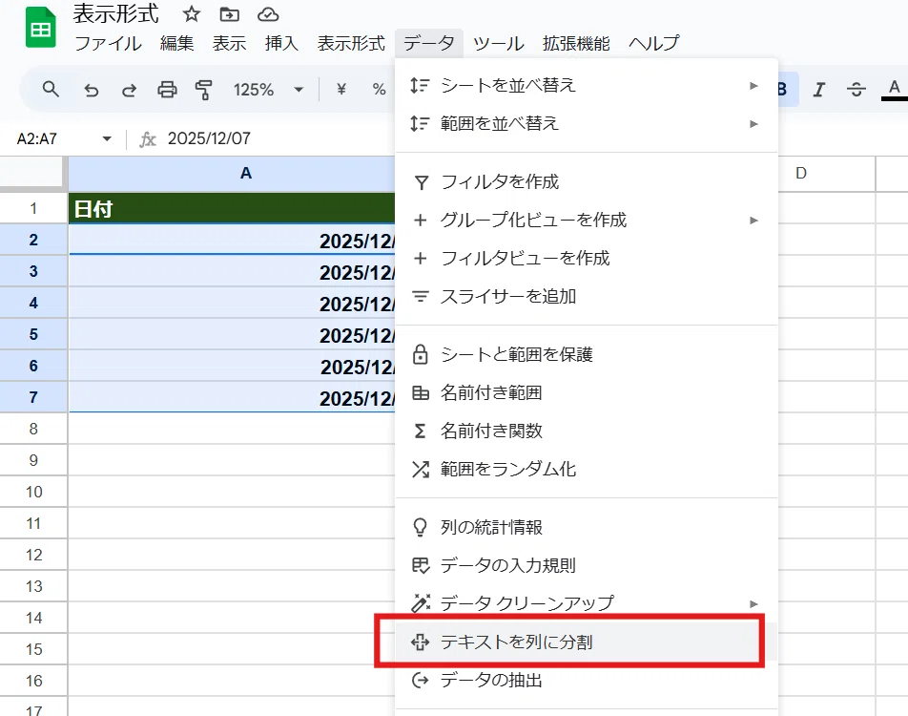
Task: Undo the last action
Action: [91, 90]
